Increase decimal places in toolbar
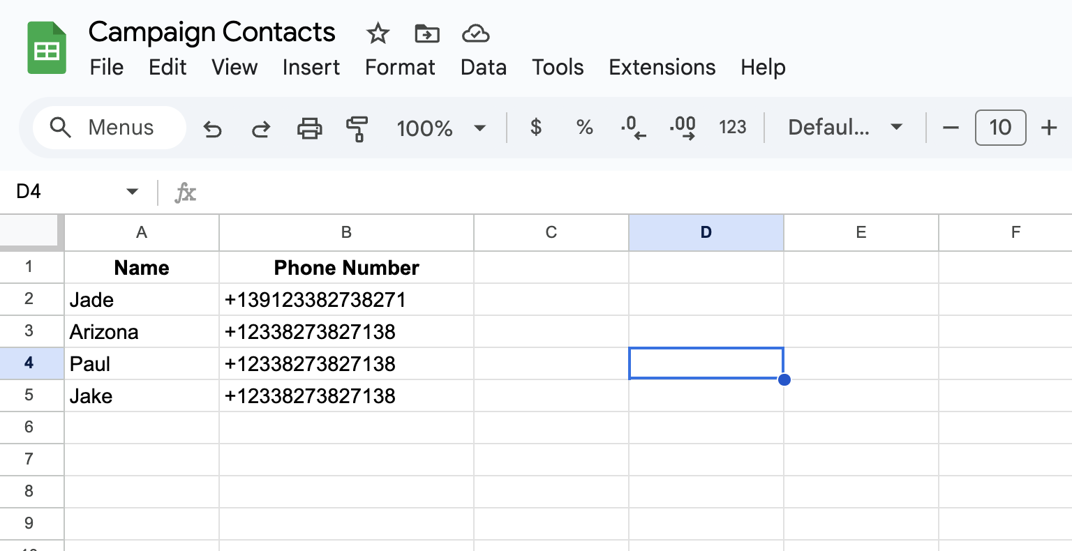 (682, 127)
